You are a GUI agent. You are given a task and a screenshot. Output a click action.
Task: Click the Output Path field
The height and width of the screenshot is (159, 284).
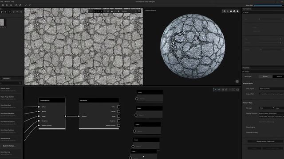(x=271, y=94)
